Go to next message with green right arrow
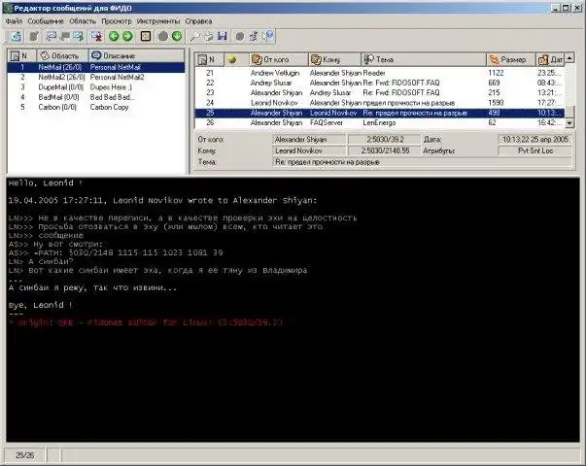Viewport: 586px width, 466px height. (127, 36)
